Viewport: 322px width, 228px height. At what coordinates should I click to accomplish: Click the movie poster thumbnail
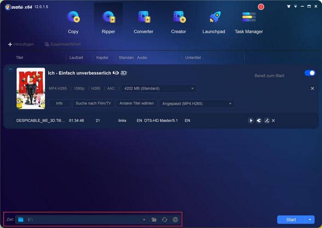tap(31, 88)
